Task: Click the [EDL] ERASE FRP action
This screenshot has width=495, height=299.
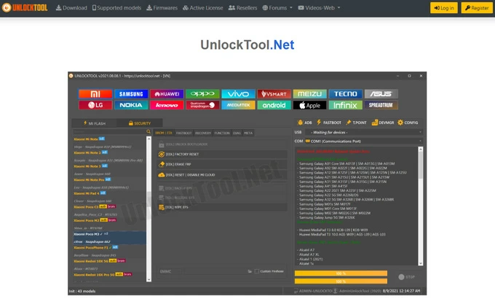Action: 178,165
